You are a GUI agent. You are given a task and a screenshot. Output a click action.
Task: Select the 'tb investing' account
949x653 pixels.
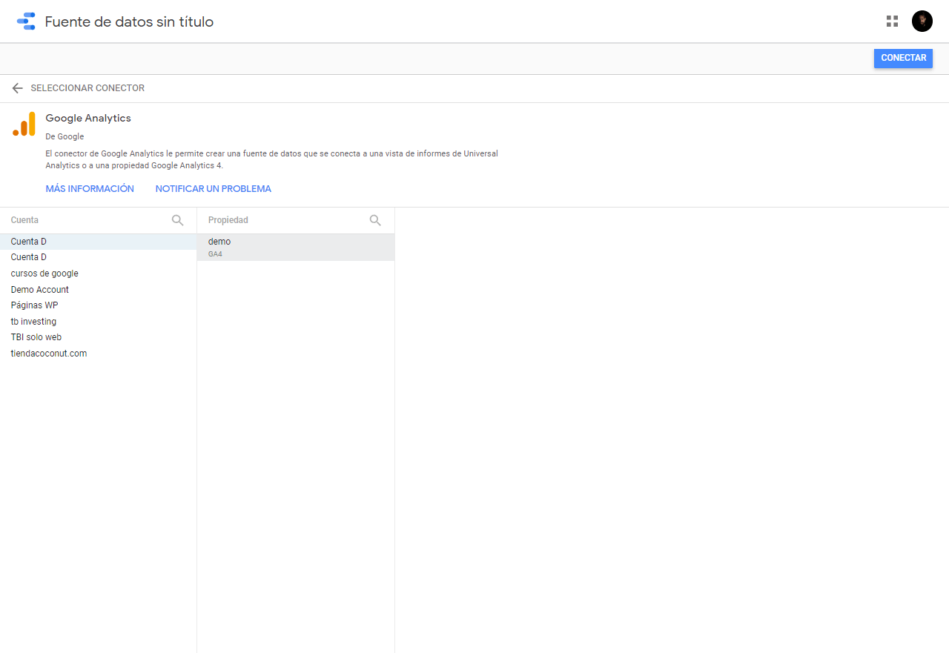pos(98,322)
